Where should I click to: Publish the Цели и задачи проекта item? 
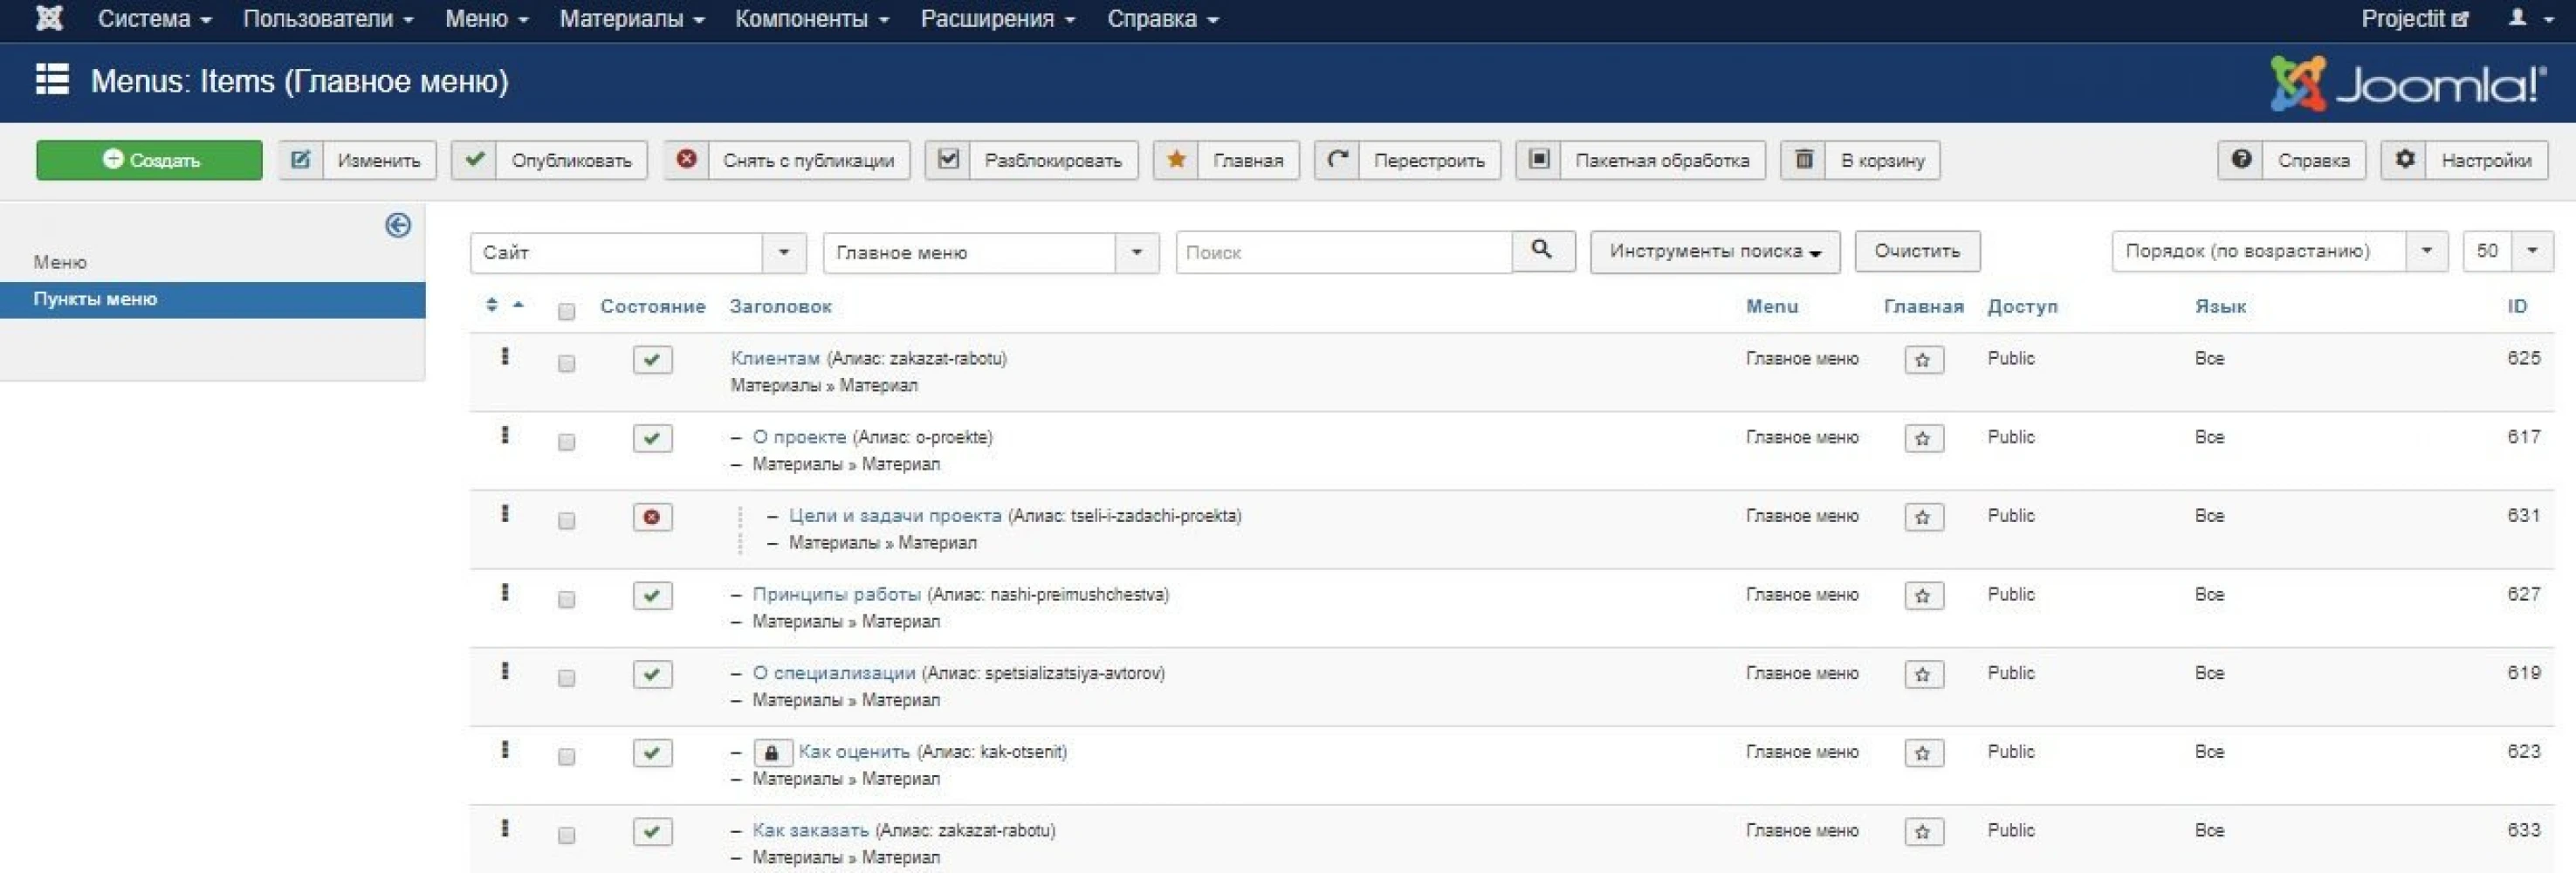click(652, 518)
